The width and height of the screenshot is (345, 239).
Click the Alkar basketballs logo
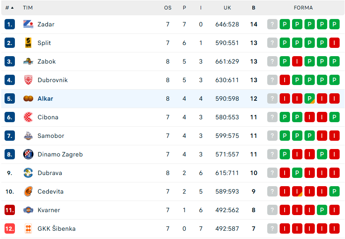click(x=28, y=99)
